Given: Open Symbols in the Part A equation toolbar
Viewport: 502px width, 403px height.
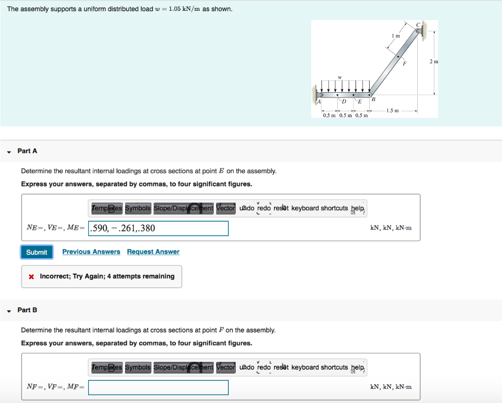Looking at the screenshot, I should [138, 208].
